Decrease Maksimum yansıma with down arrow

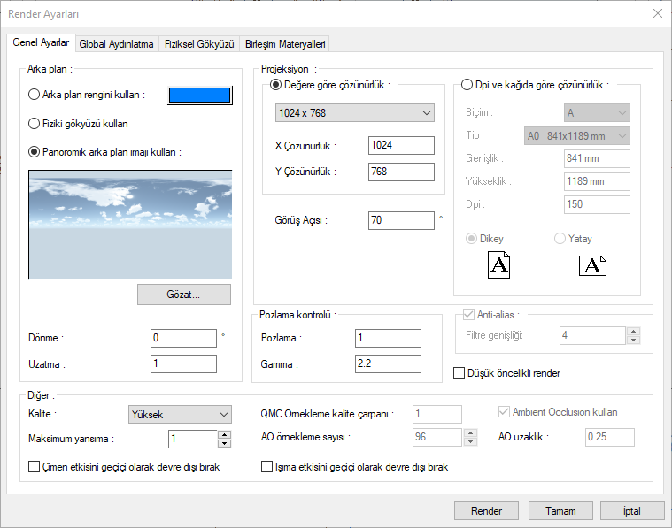pos(224,443)
